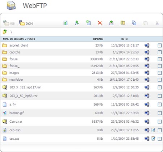Open the file 203_X_182_lap117.rar
The width and height of the screenshot is (163, 152).
pyautogui.click(x=25, y=87)
